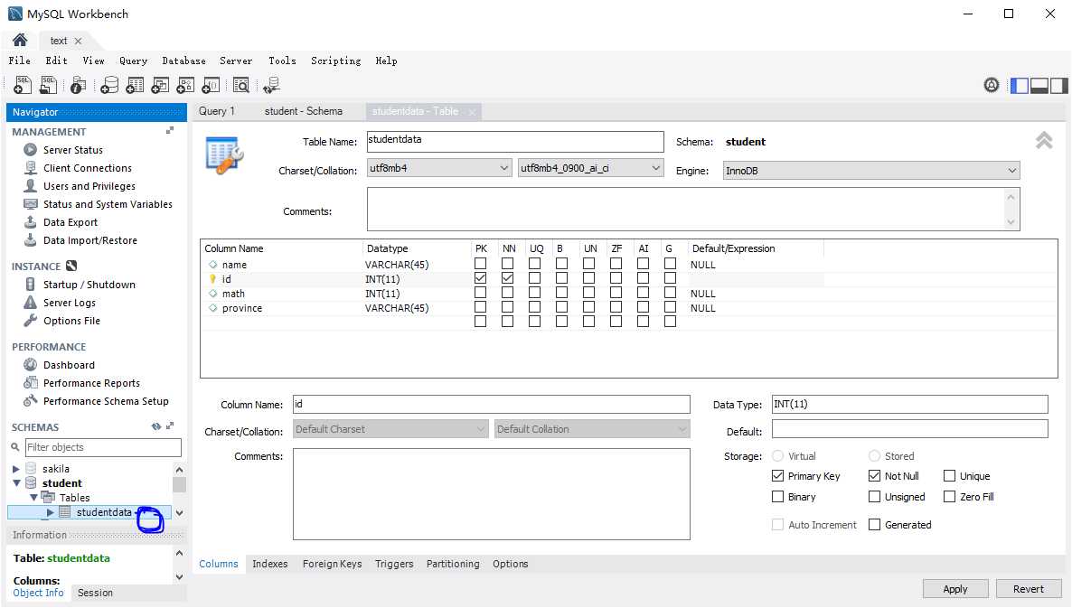
Task: Open inspector for selected object icon
Action: tap(79, 85)
